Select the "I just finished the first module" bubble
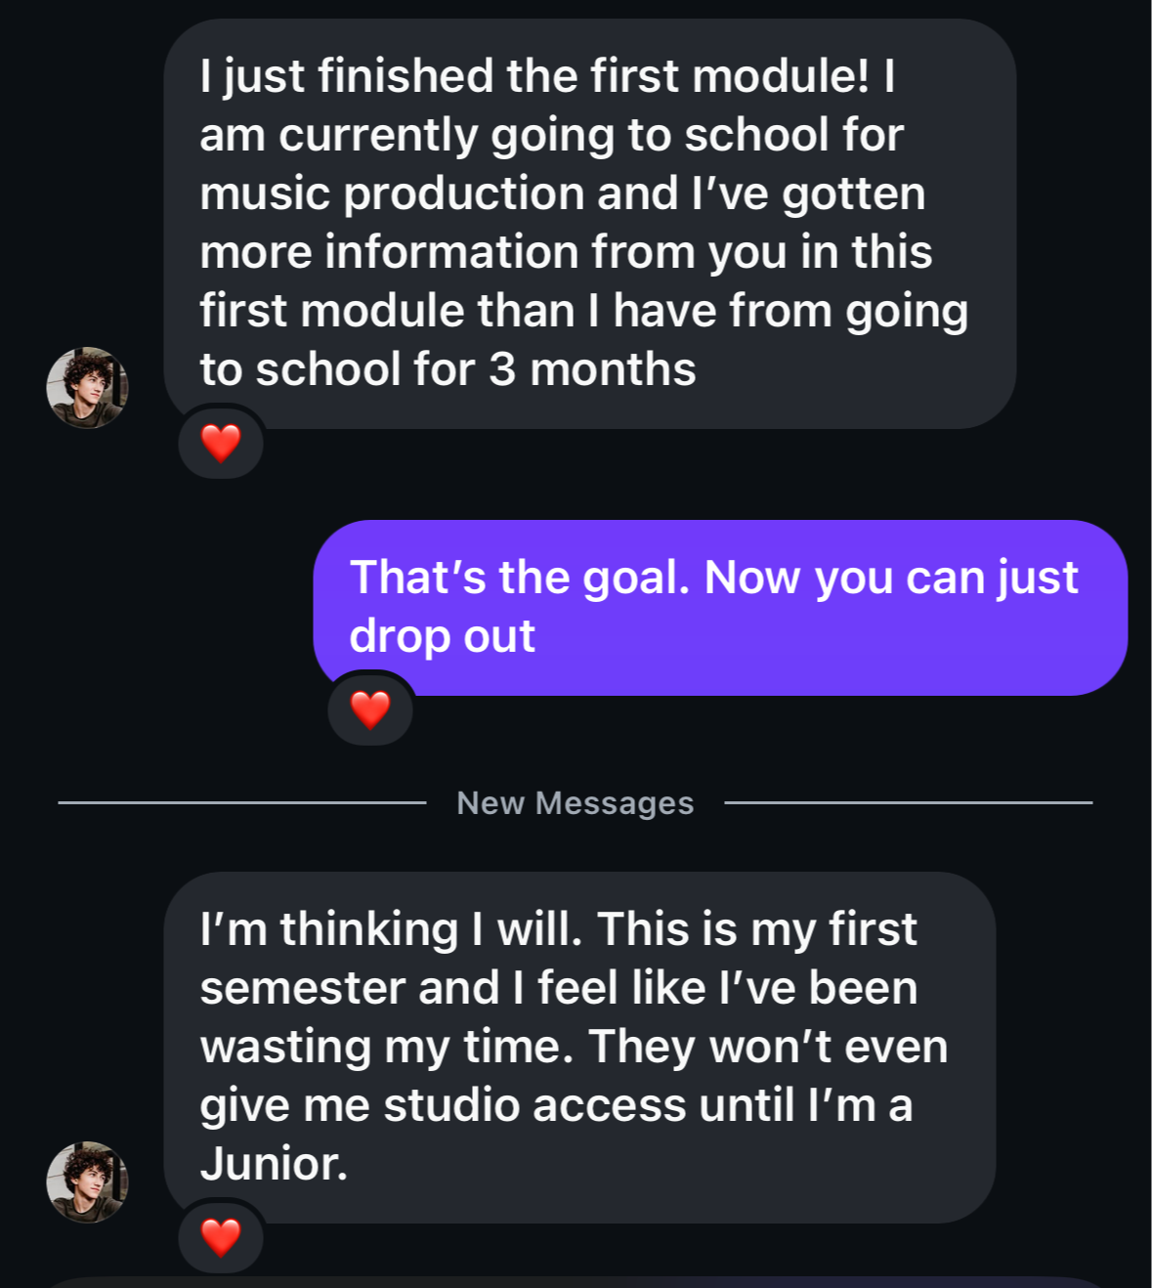The image size is (1152, 1288). (589, 223)
